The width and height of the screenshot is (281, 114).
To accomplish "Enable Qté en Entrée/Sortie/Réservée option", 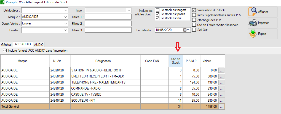I will coord(194,25).
